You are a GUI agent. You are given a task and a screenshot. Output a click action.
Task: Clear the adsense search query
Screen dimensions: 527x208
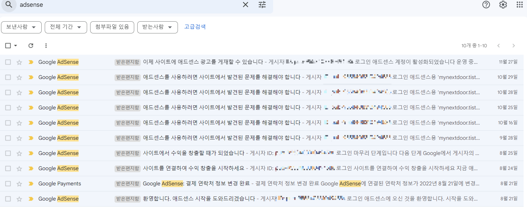point(246,5)
